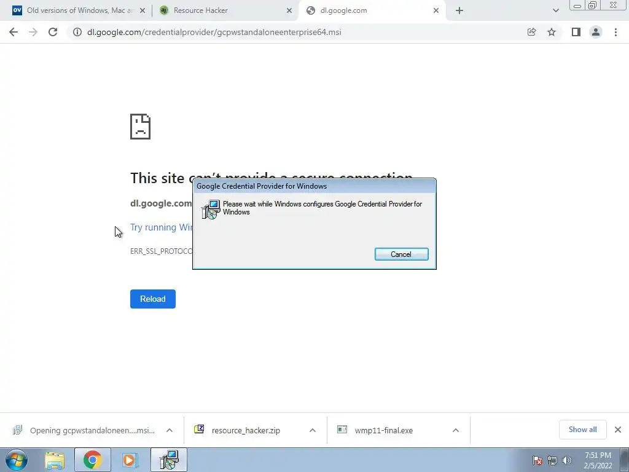Screen dimensions: 629x472
Task: Click the zip file icon for resource_hacker
Action: click(x=199, y=429)
